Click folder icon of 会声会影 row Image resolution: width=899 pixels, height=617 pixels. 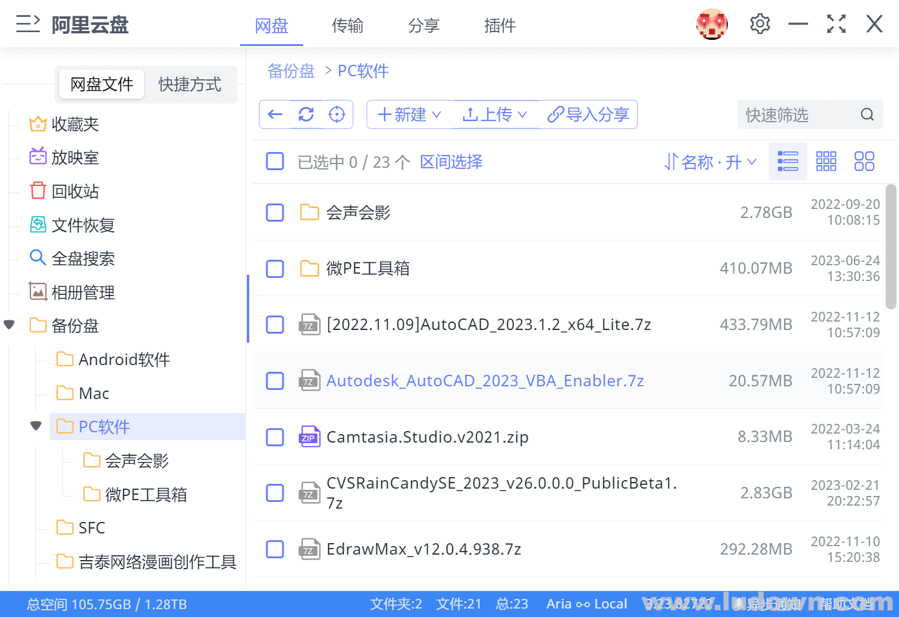[309, 212]
